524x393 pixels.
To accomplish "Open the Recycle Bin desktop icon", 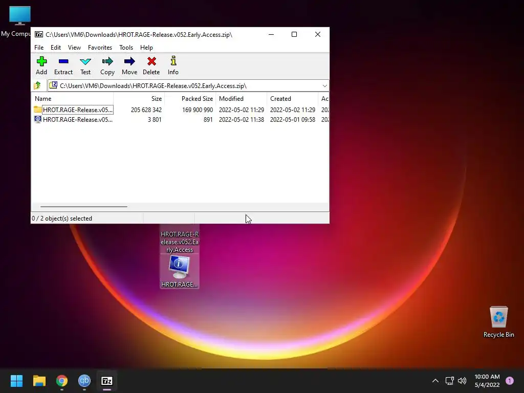I will (498, 321).
